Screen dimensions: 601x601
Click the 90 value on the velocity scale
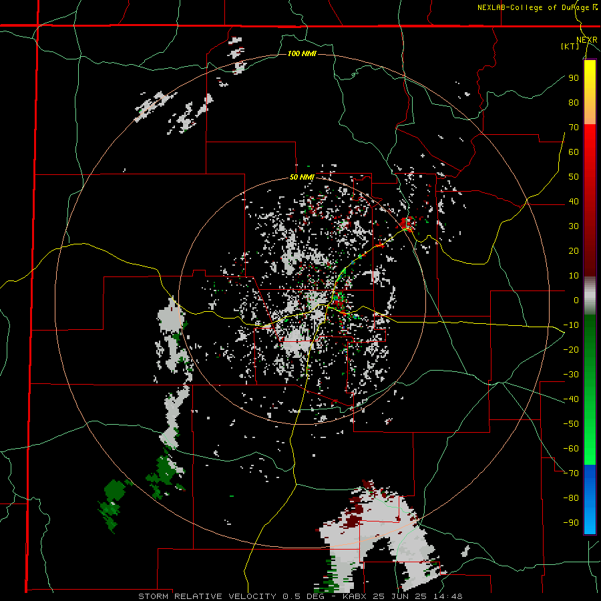(574, 78)
